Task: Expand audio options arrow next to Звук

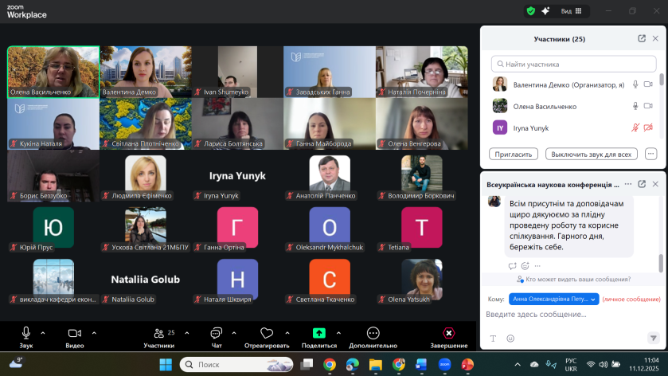Action: click(43, 333)
